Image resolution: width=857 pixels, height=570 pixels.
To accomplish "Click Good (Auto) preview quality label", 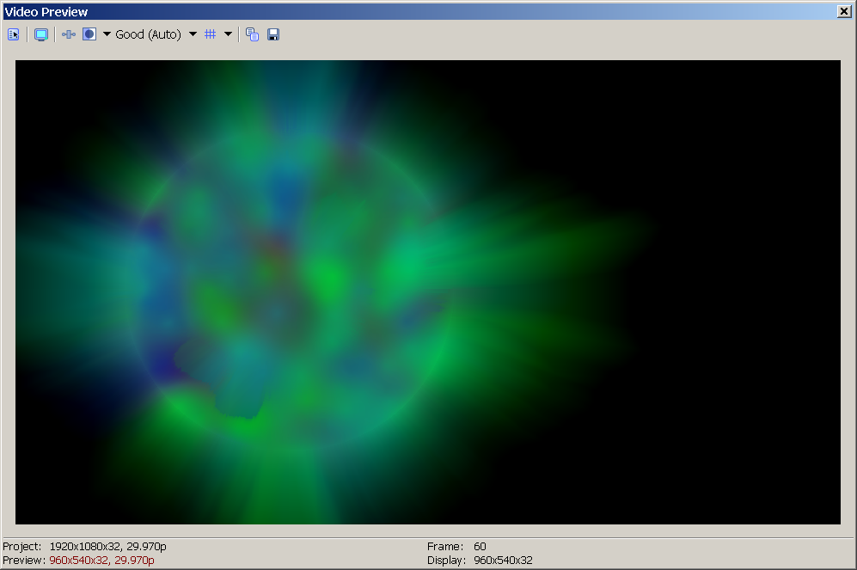I will [x=148, y=34].
